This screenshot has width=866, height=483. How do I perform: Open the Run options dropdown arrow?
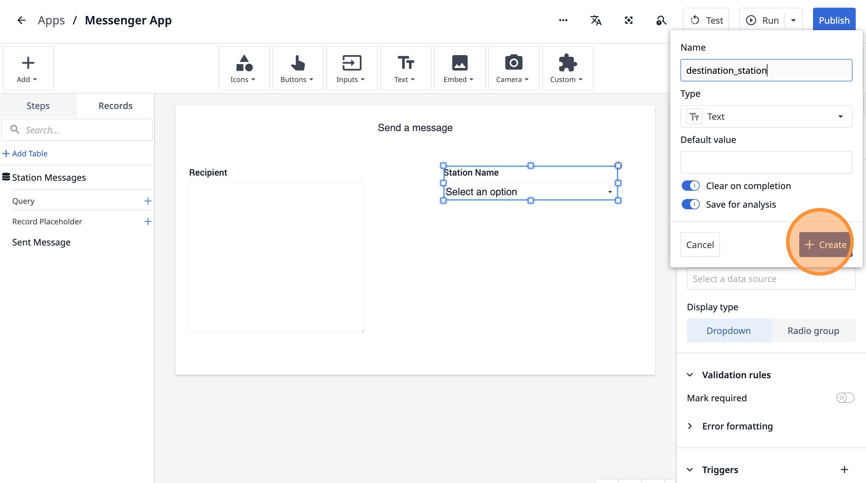point(793,21)
